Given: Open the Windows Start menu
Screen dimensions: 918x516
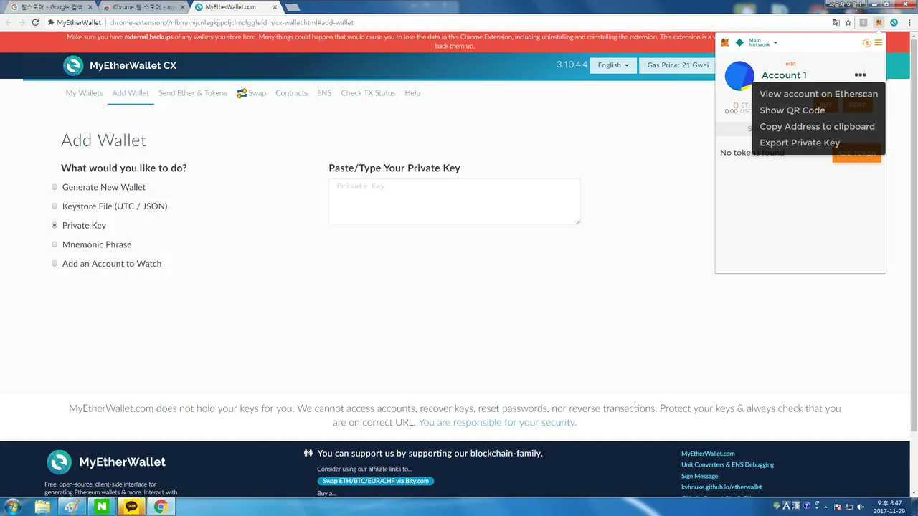Looking at the screenshot, I should click(x=13, y=507).
